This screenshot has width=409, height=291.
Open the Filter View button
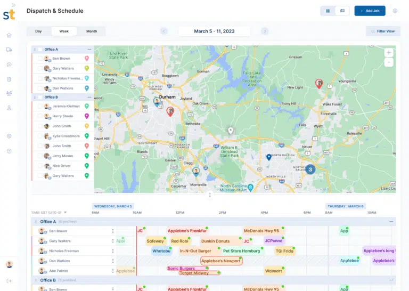coord(383,31)
